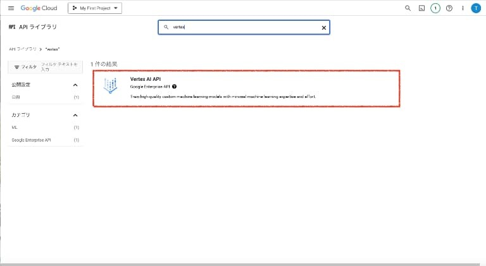The width and height of the screenshot is (486, 266).
Task: Activate the Cloud Shell terminal icon
Action: (x=421, y=8)
